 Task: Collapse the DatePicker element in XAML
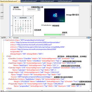click(x=3, y=63)
